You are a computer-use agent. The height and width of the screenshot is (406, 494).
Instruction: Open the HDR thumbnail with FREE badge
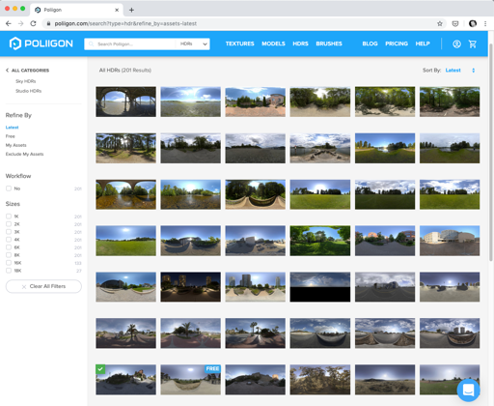(191, 380)
